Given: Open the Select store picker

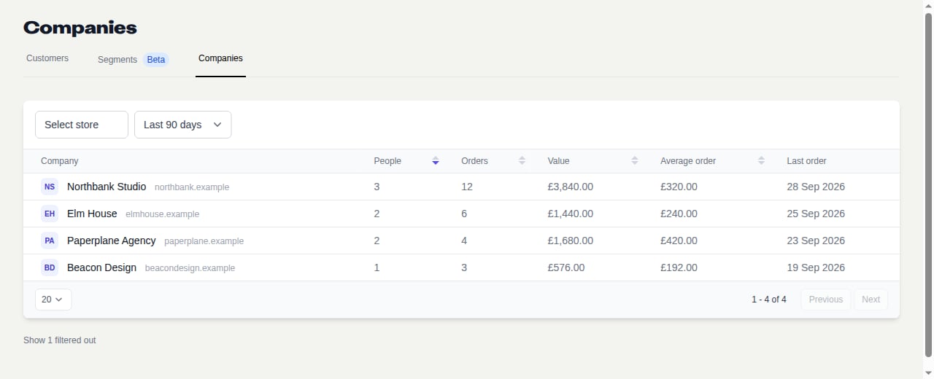Looking at the screenshot, I should tap(82, 125).
